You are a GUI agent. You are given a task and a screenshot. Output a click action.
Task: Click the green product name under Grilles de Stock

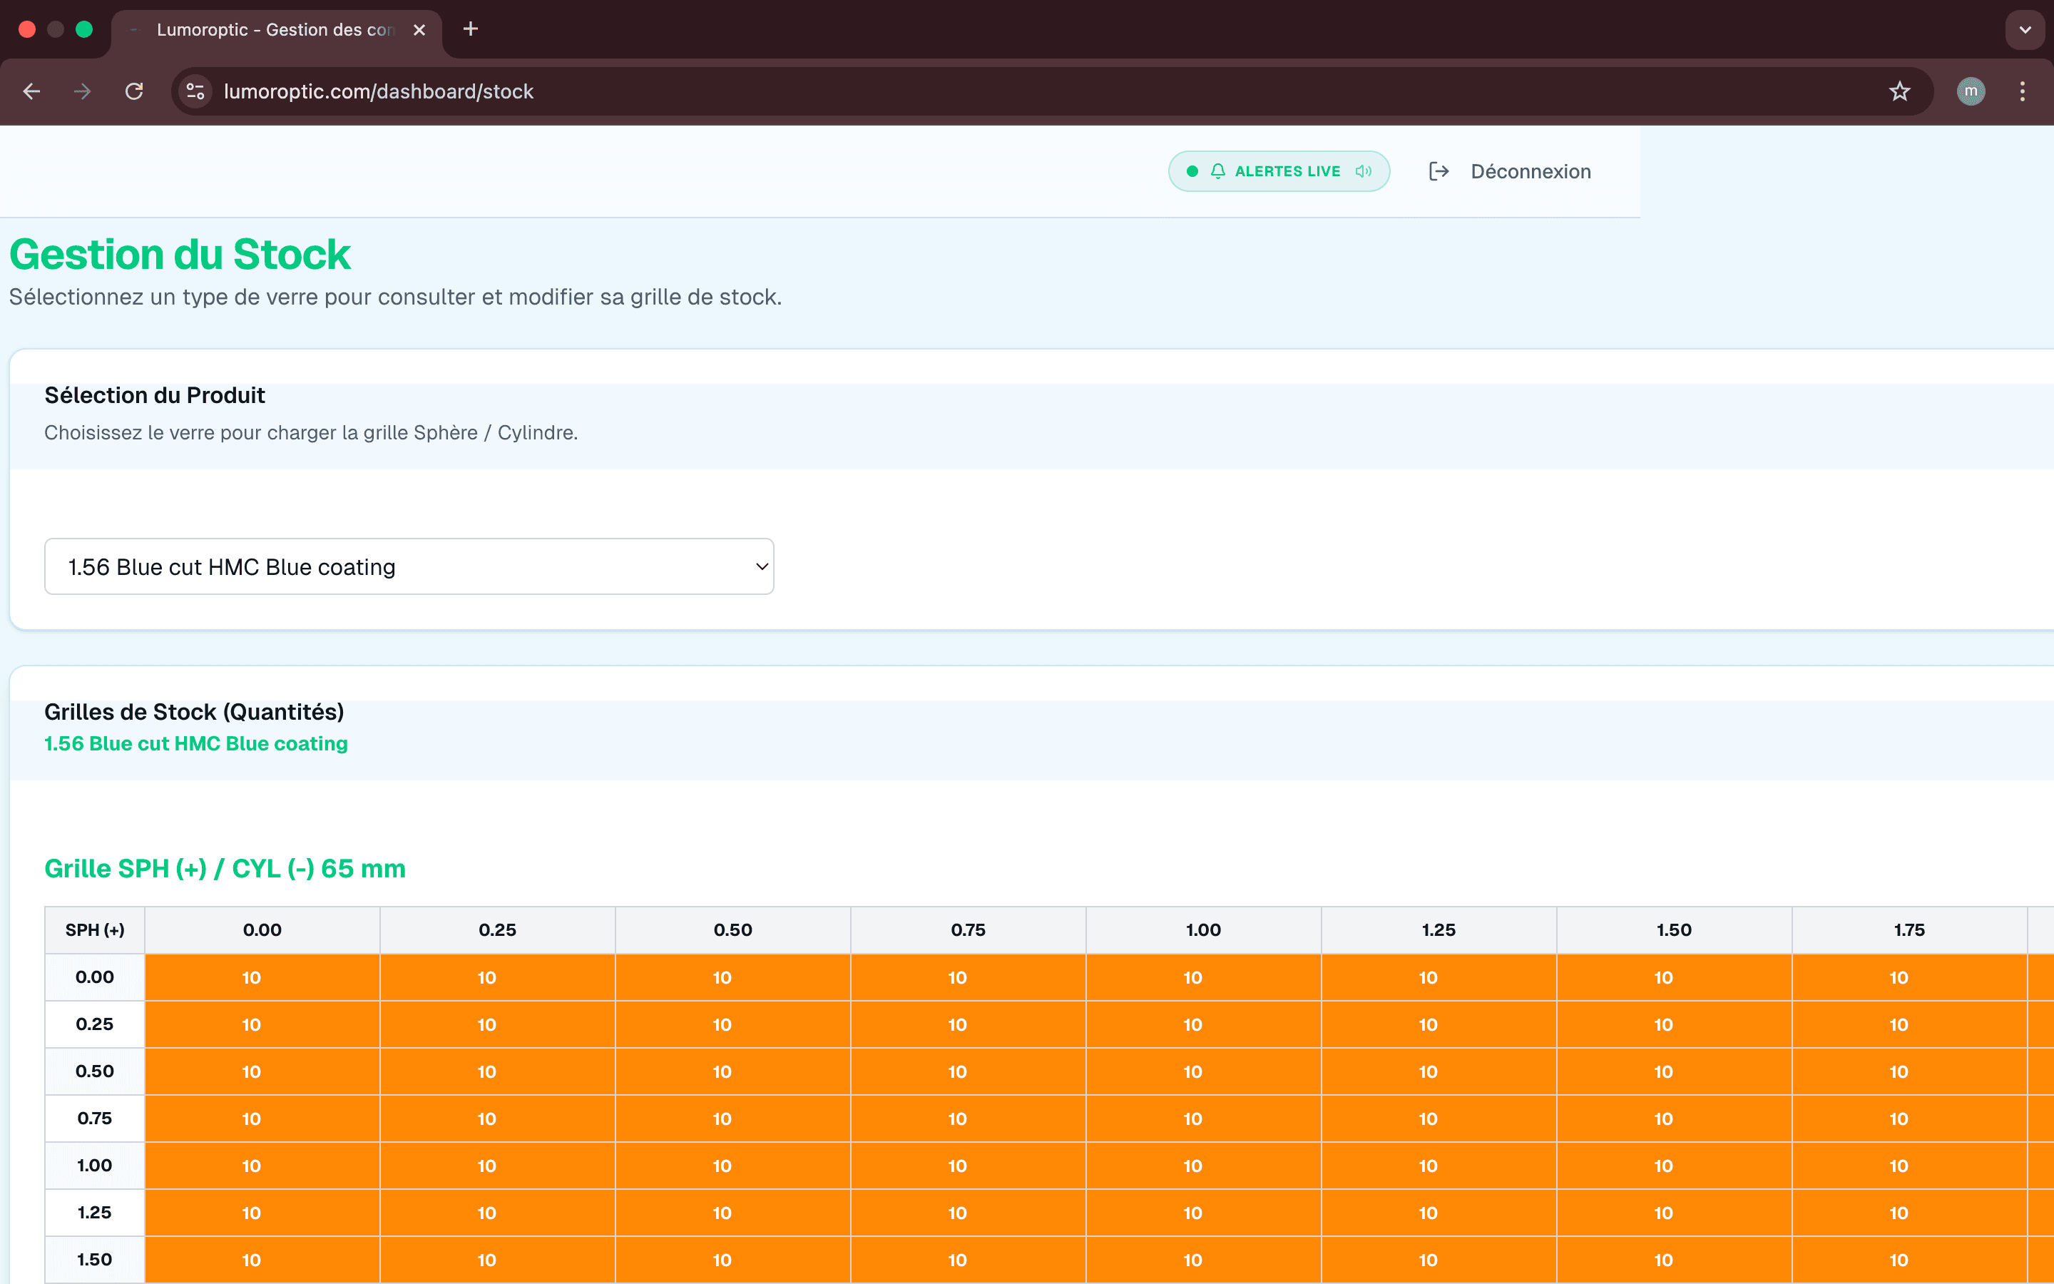coord(196,743)
